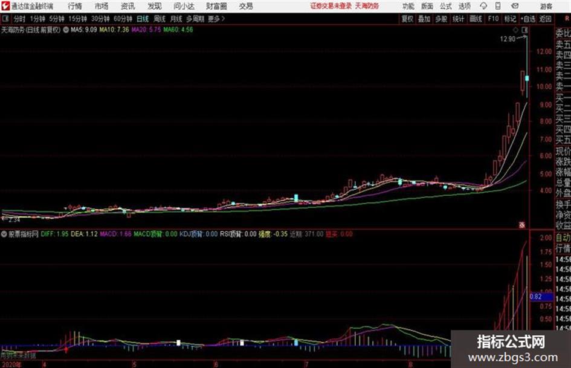Click the MA5: 9.09 indicator value
This screenshot has width=571, height=368.
click(x=84, y=30)
